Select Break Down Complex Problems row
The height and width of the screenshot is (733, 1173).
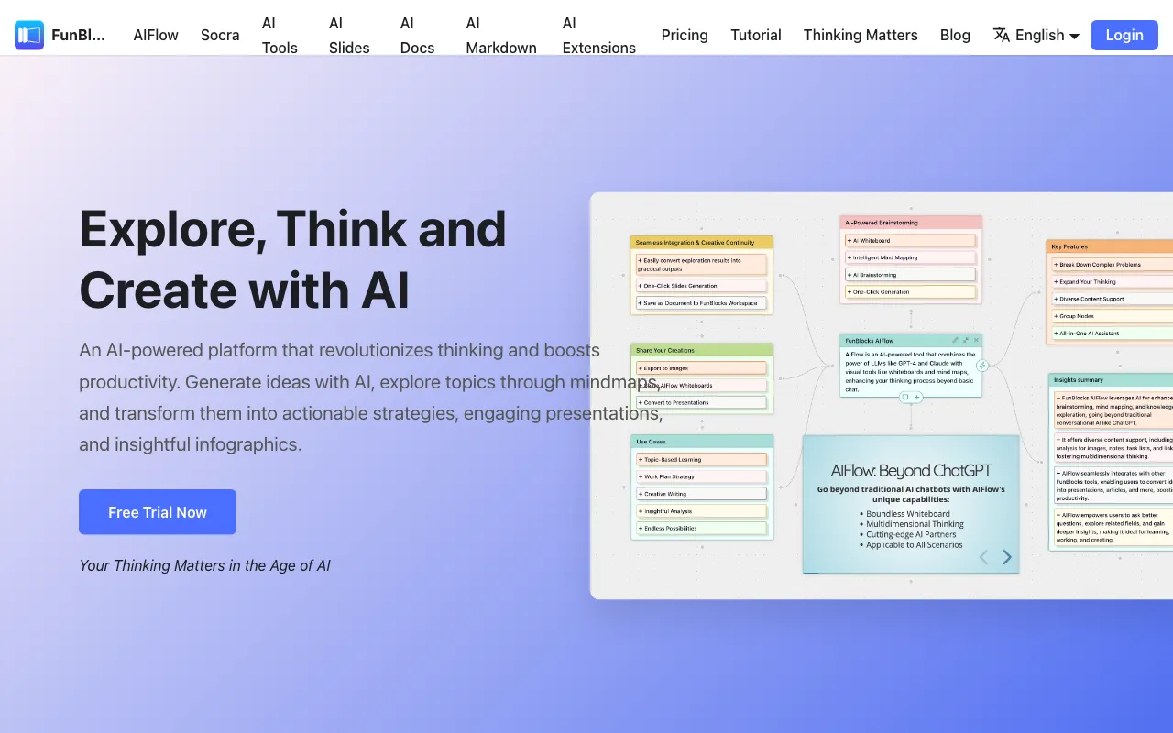point(1113,265)
